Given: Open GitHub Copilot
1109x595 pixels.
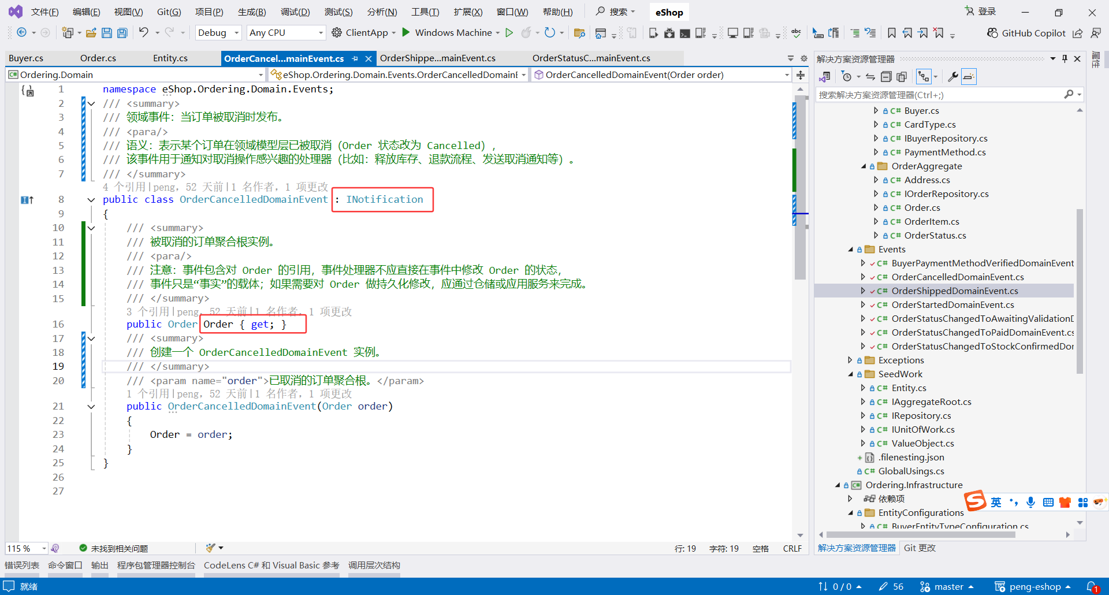Looking at the screenshot, I should pos(1026,33).
